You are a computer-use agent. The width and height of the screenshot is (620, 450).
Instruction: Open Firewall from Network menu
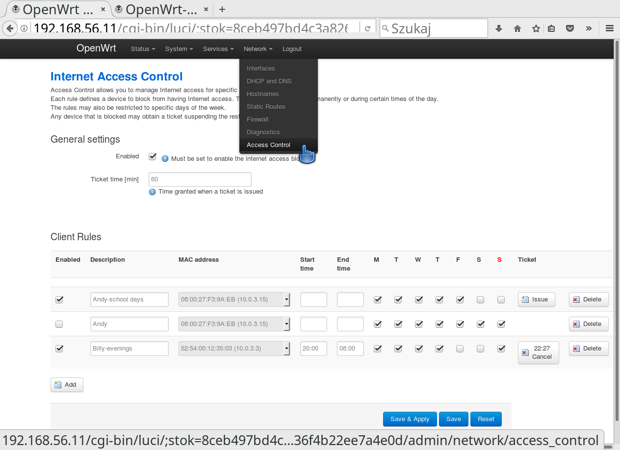[279, 120]
